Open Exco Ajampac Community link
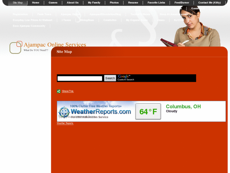This screenshot has height=173, width=230. pyautogui.click(x=29, y=26)
